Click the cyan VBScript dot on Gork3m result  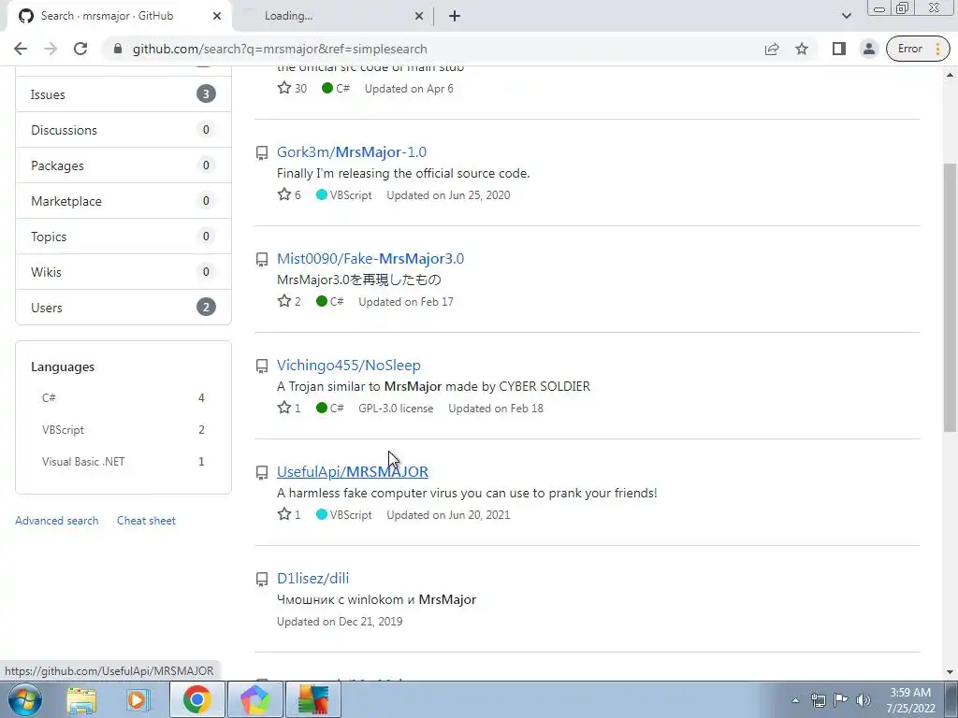pos(322,194)
